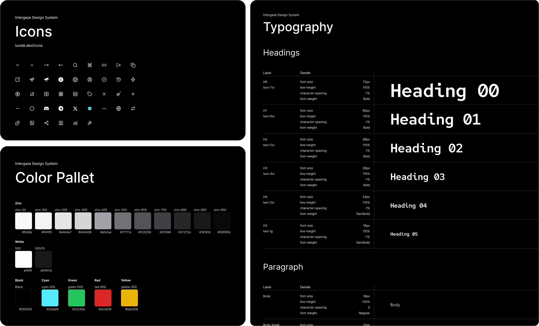The width and height of the screenshot is (539, 326).
Task: Click the share nodes icon
Action: 46,123
